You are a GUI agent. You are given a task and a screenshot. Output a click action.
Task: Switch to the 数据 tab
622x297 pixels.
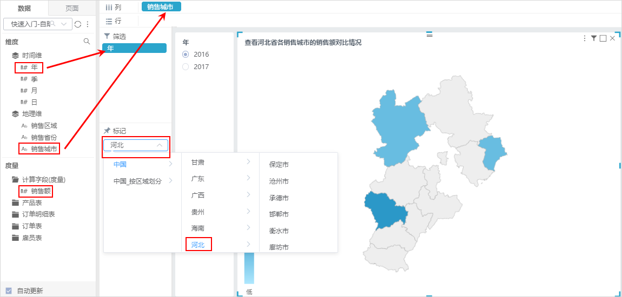[24, 8]
